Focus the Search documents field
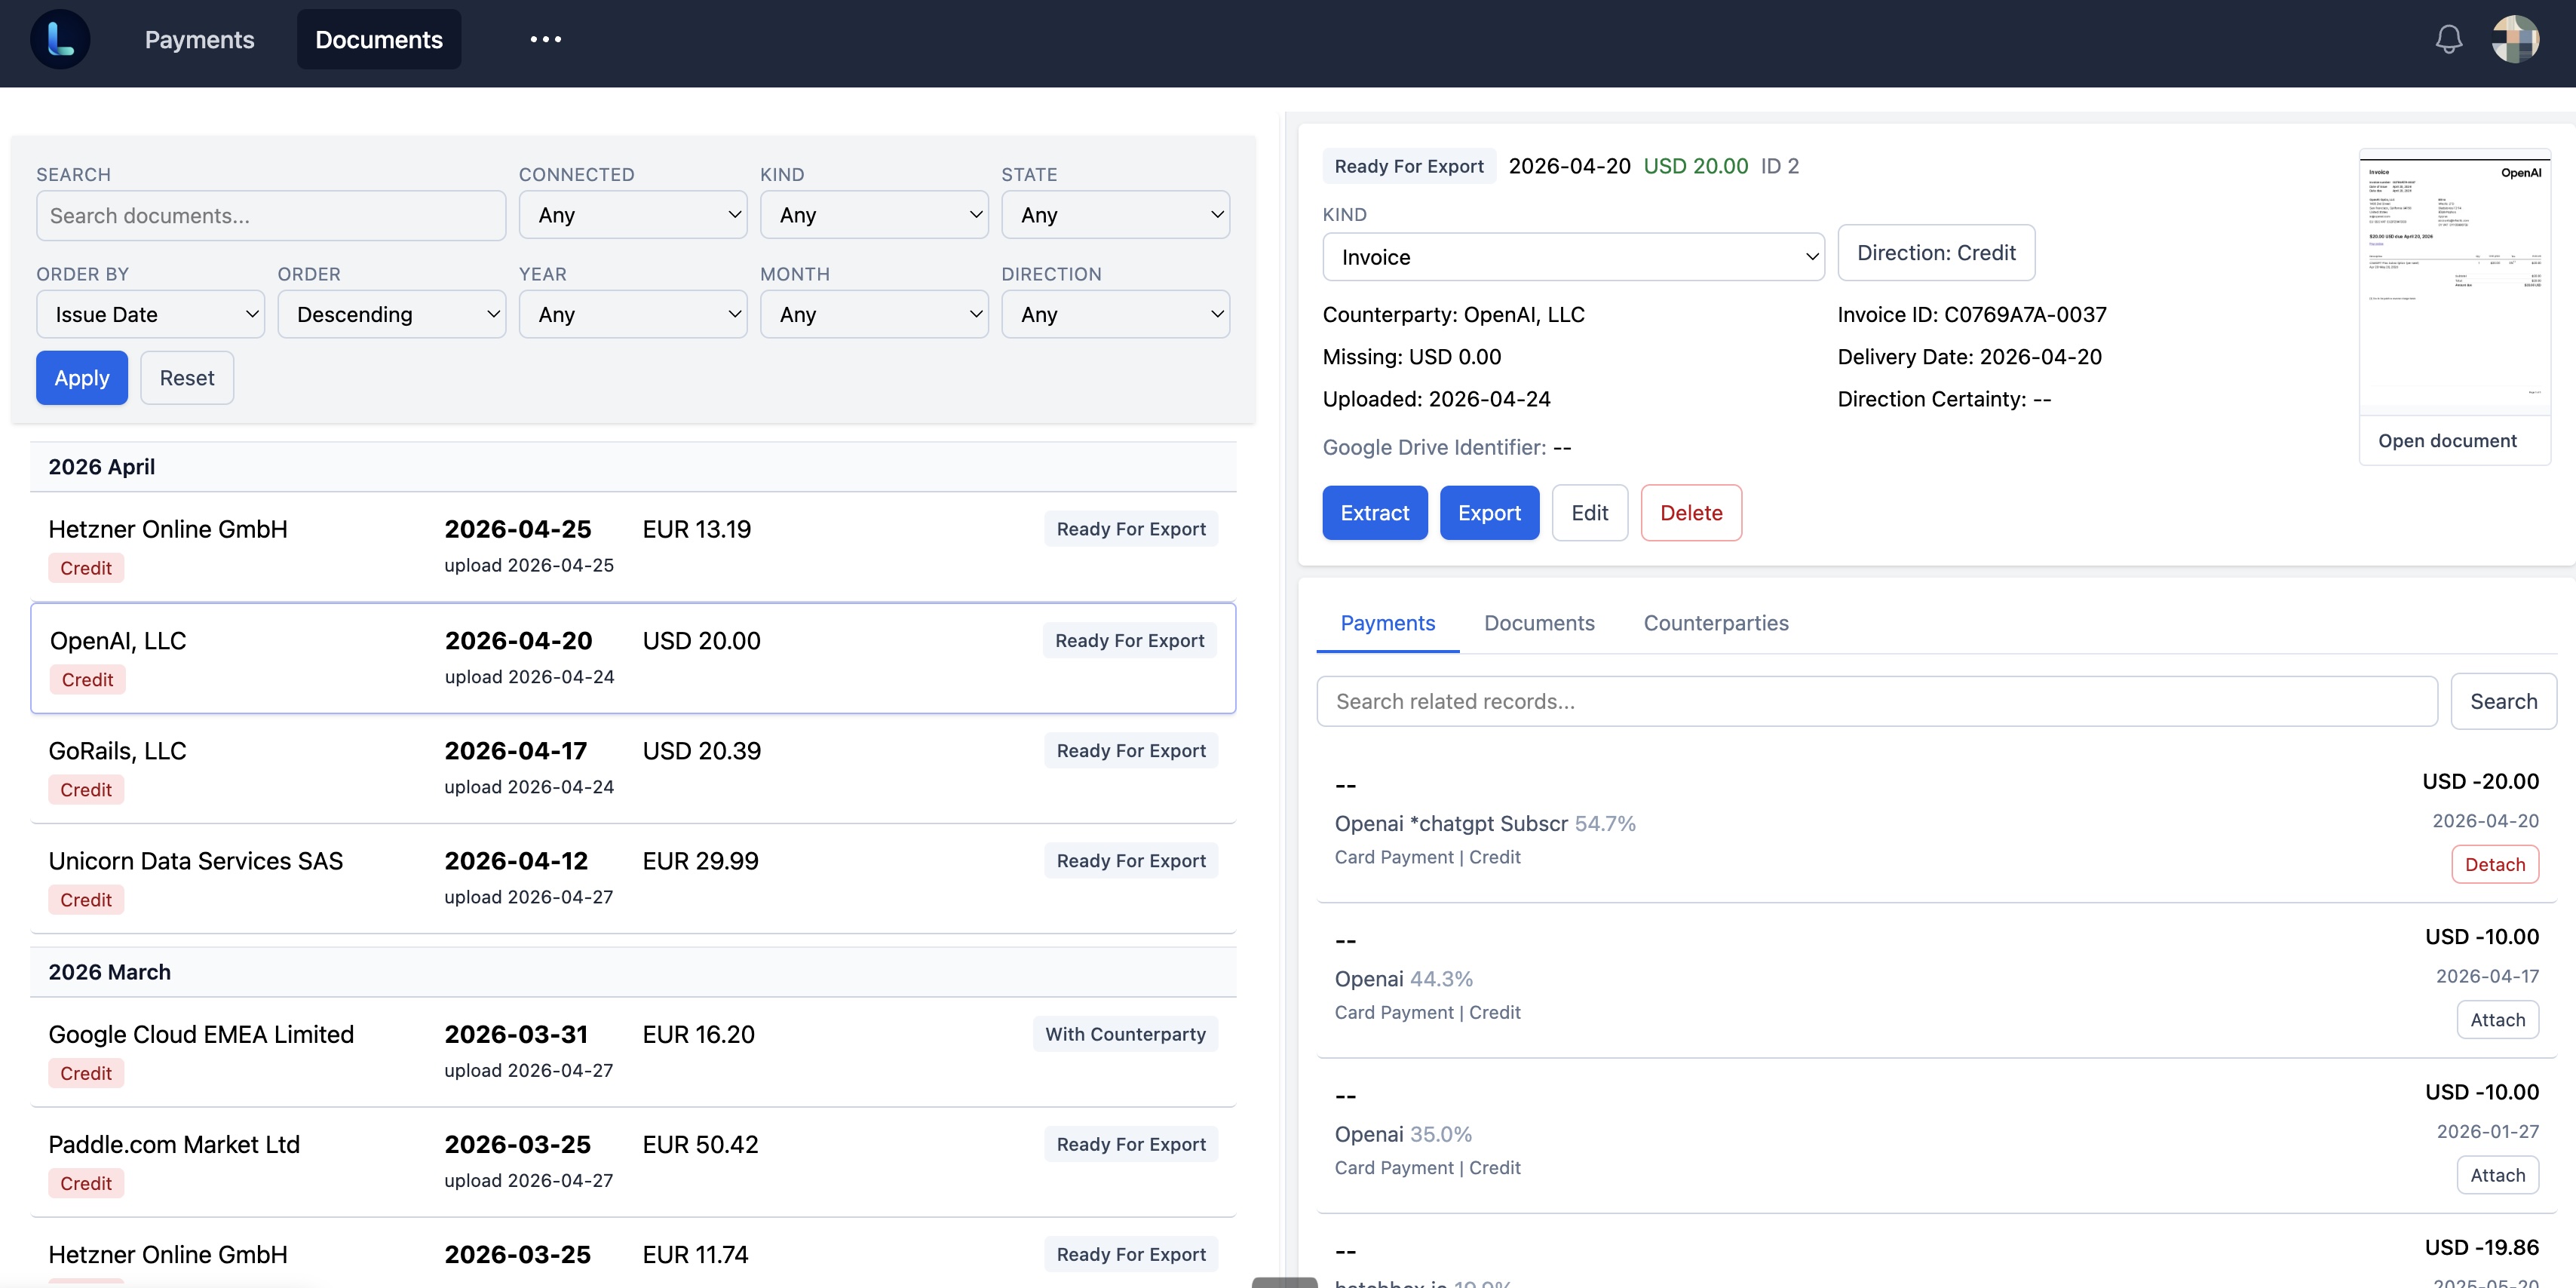 click(x=271, y=216)
